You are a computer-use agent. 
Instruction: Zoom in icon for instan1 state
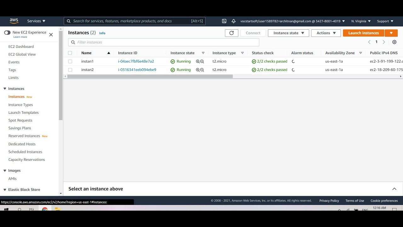click(198, 61)
